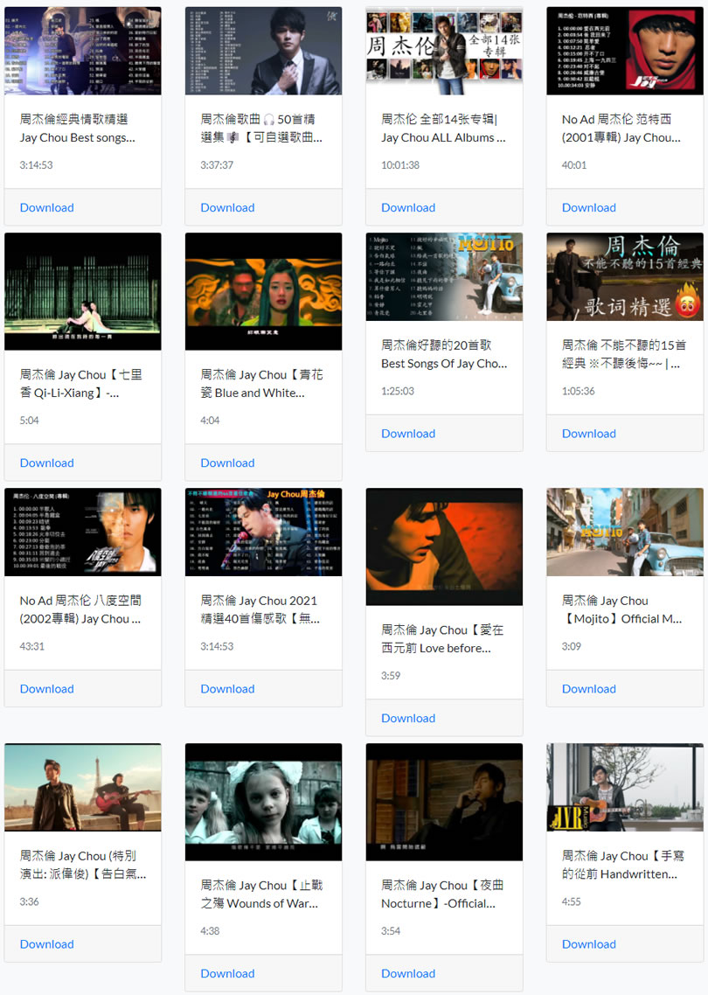Open thumbnail of 八度空間 2002 album video
Viewport: 708px width, 995px height.
pos(82,532)
